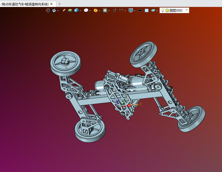This screenshot has width=222, height=172.
Task: Close the 电动车遥控汽车4驱底盘转向系统 tab
Action: point(51,4)
